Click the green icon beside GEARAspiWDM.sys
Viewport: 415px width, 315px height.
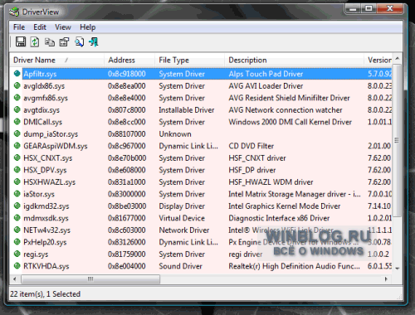pyautogui.click(x=17, y=146)
